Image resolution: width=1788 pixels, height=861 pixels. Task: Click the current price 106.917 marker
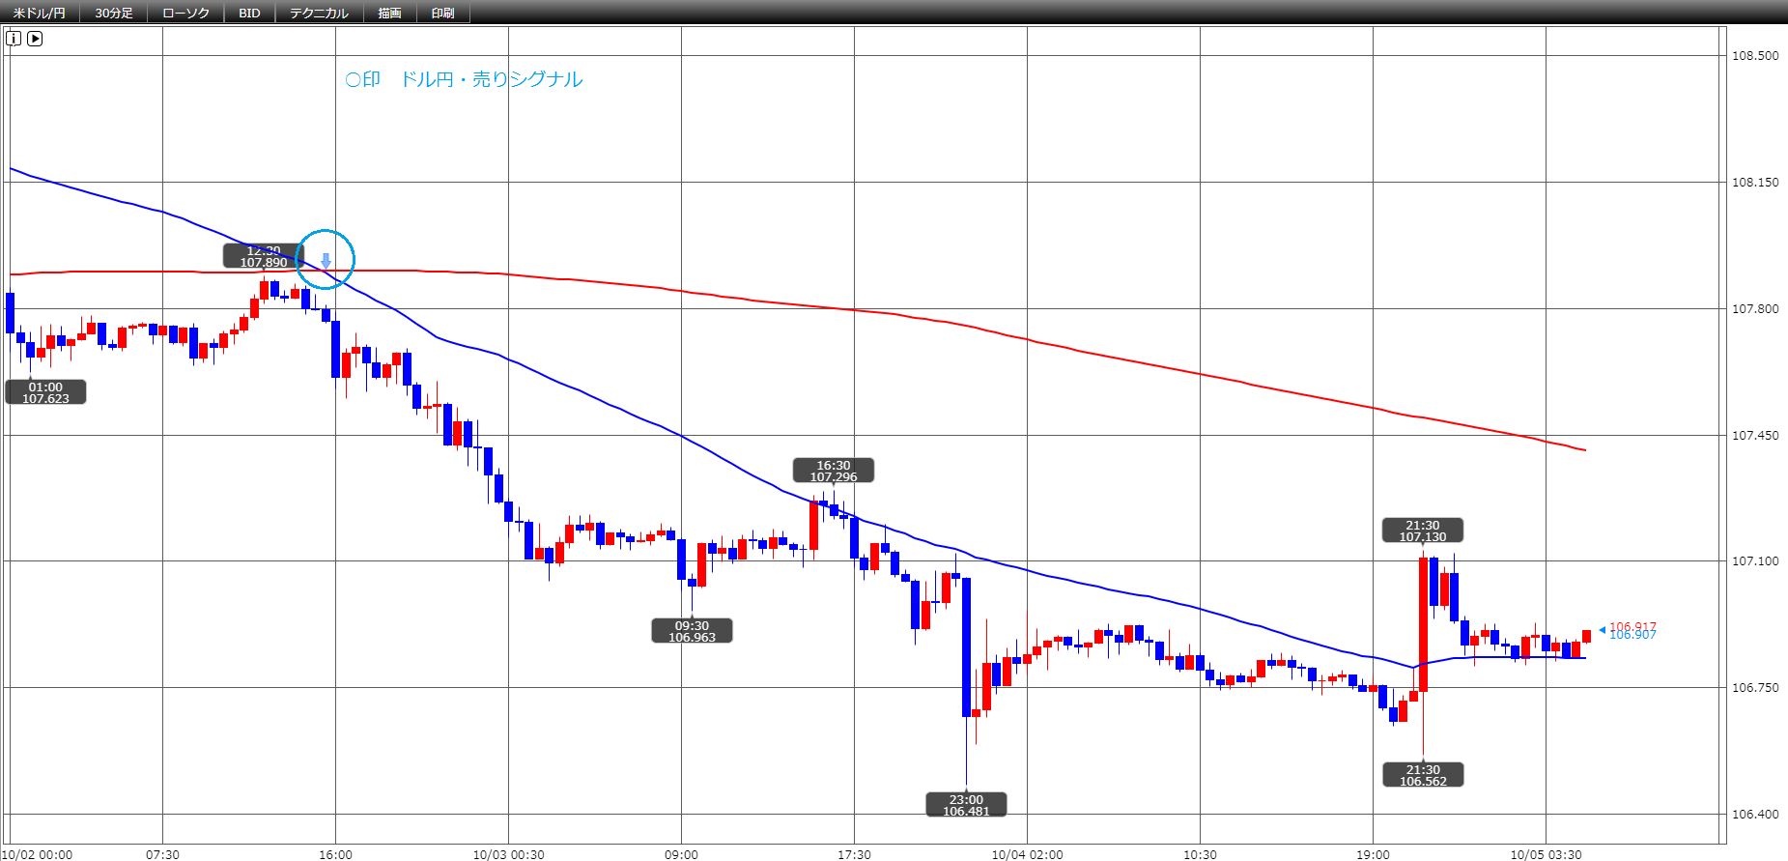click(x=1632, y=627)
